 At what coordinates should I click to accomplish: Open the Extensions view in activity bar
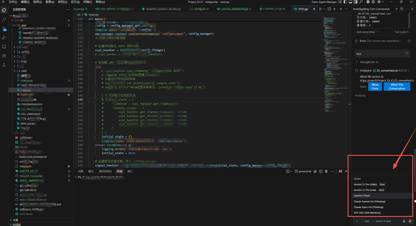(x=4, y=56)
